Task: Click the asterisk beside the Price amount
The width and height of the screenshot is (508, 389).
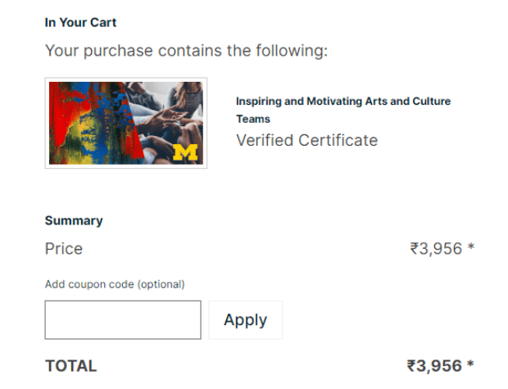Action: 471,247
